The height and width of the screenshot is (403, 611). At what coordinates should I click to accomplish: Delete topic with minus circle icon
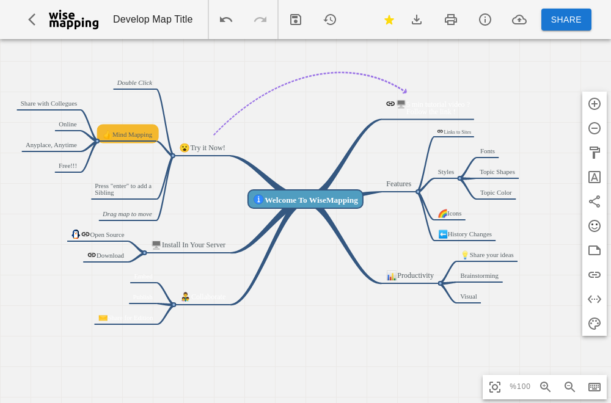click(595, 128)
